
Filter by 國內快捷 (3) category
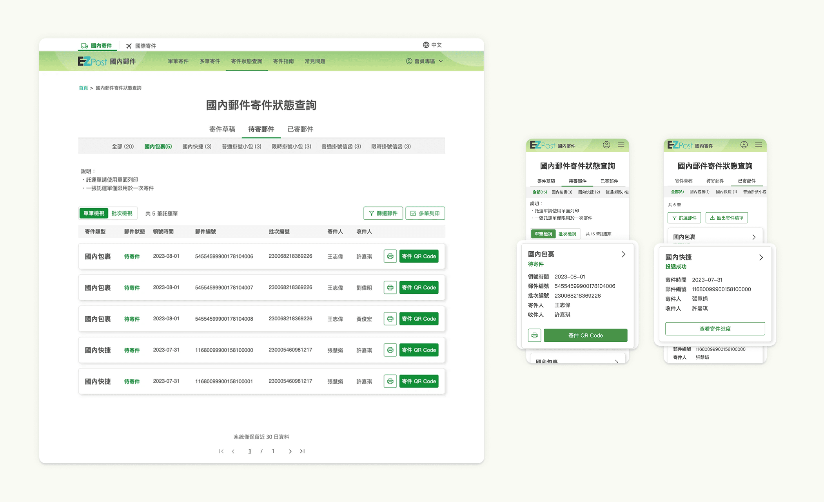pos(197,146)
